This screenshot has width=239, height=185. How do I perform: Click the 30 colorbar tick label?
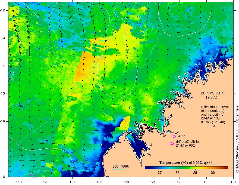[213, 173]
